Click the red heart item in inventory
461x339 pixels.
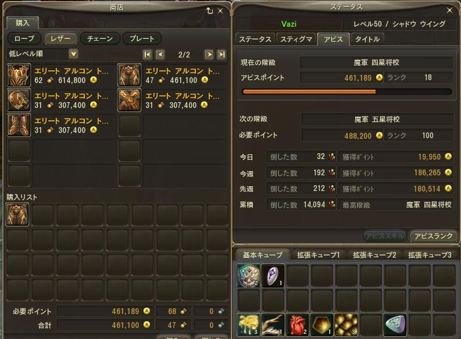pyautogui.click(x=297, y=324)
